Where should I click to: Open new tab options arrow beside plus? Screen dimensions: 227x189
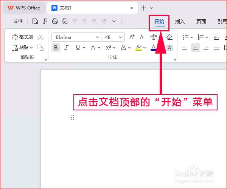pyautogui.click(x=151, y=8)
